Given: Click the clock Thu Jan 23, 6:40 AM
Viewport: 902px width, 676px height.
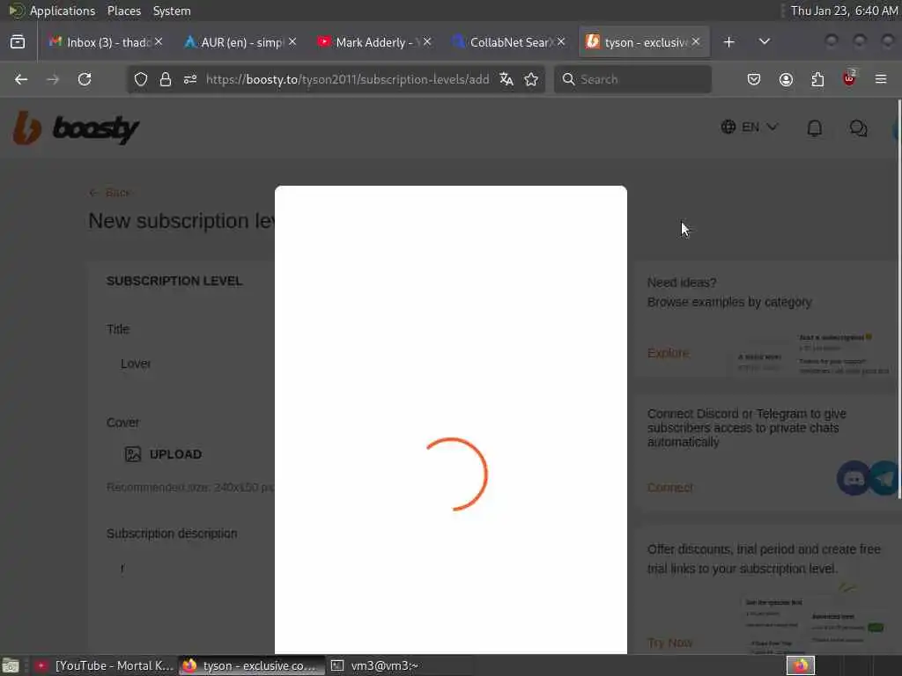Looking at the screenshot, I should 844,11.
